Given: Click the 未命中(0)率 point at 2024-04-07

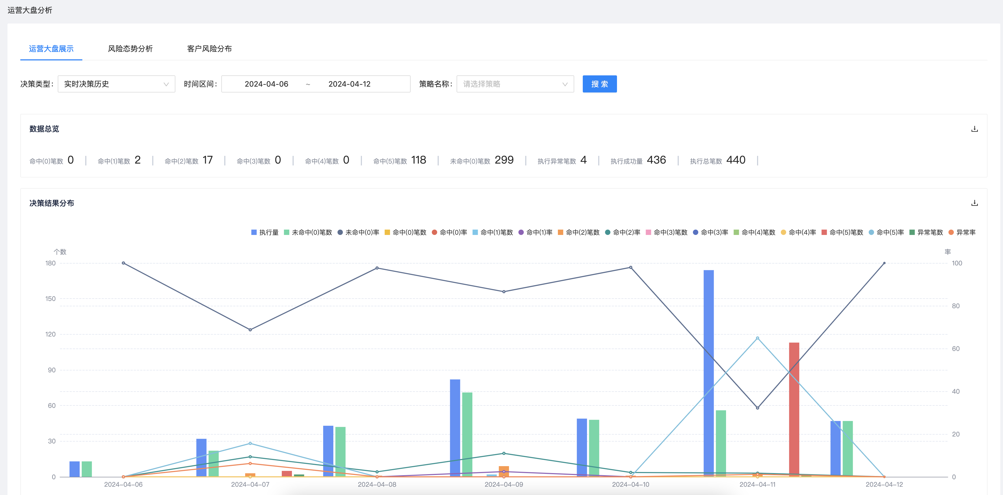Looking at the screenshot, I should (250, 330).
